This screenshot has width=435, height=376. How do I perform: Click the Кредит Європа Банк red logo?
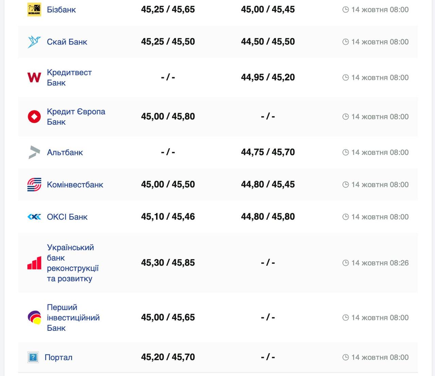click(34, 117)
